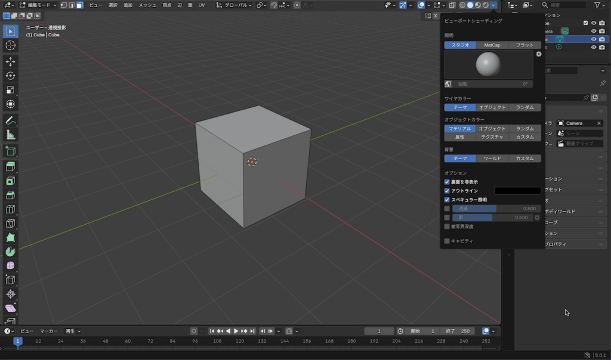Select the Rotate tool

click(x=10, y=76)
